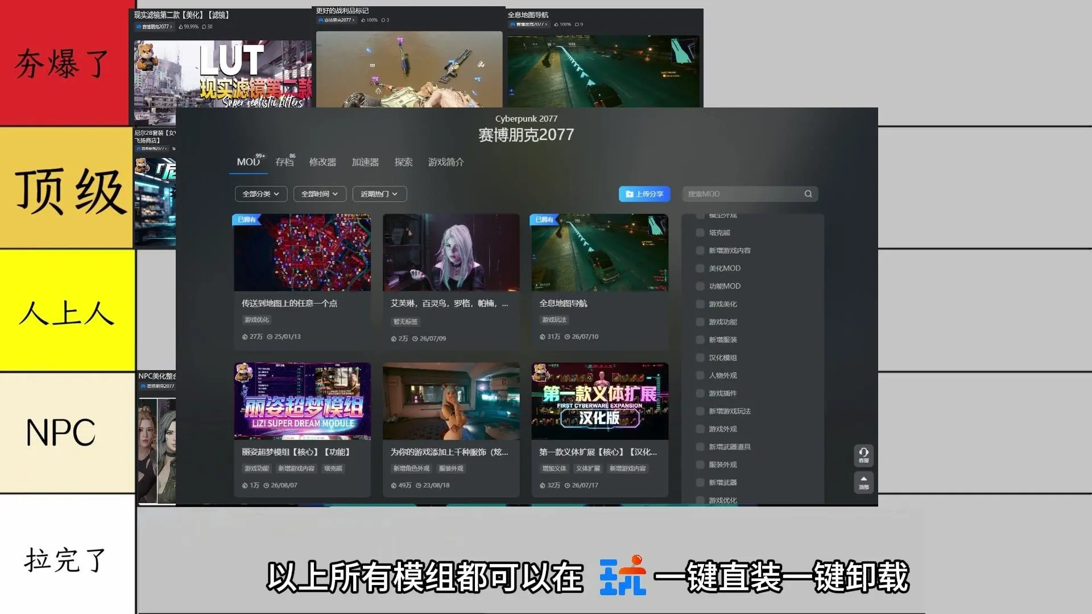Check the 新增武器 filter checkbox
The width and height of the screenshot is (1092, 614).
coord(700,483)
